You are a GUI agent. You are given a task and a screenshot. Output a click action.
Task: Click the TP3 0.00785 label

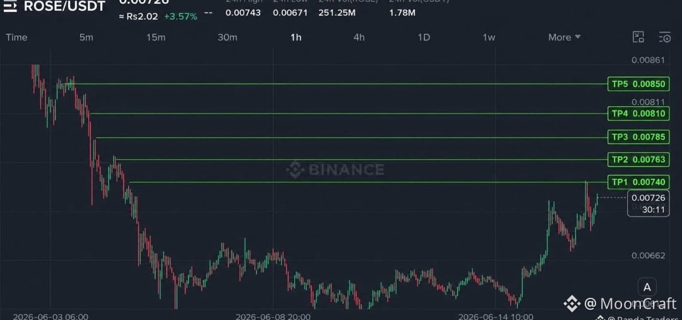(x=638, y=138)
